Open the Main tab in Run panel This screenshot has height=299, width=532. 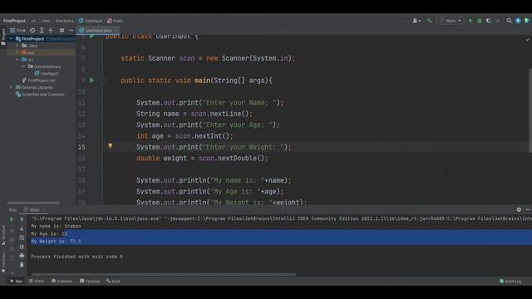pyautogui.click(x=34, y=210)
